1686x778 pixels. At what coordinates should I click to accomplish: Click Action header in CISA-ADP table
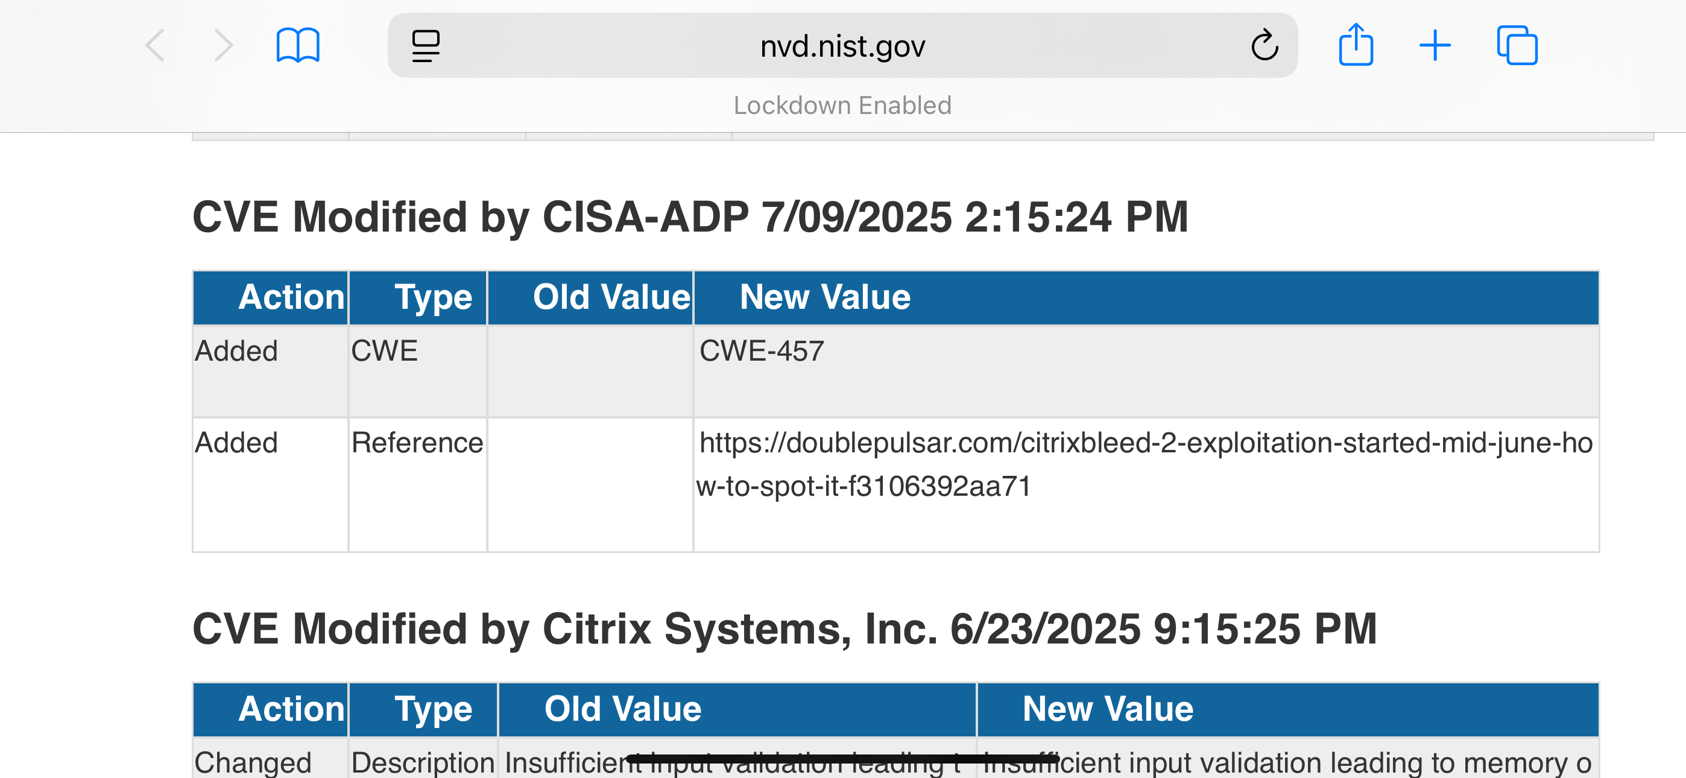(291, 297)
